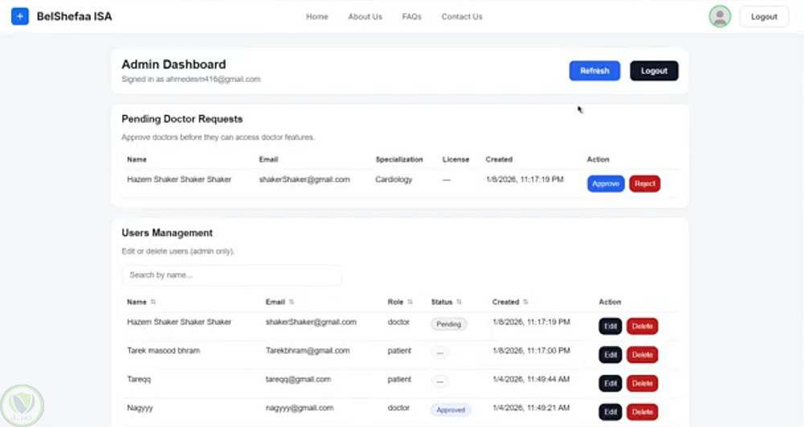Click the Specialization column header
804x427 pixels.
pos(400,160)
